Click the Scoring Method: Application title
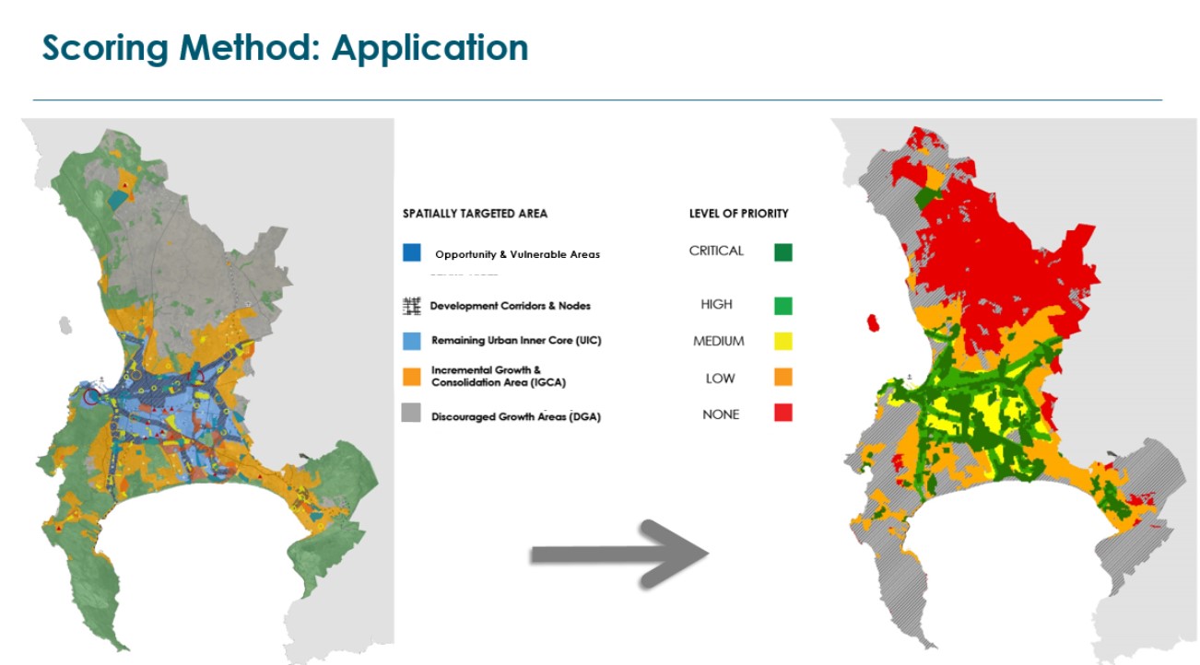The image size is (1200, 665). pos(286,47)
